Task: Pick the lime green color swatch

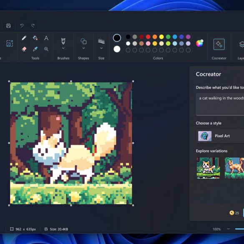Action: pyautogui.click(x=168, y=43)
